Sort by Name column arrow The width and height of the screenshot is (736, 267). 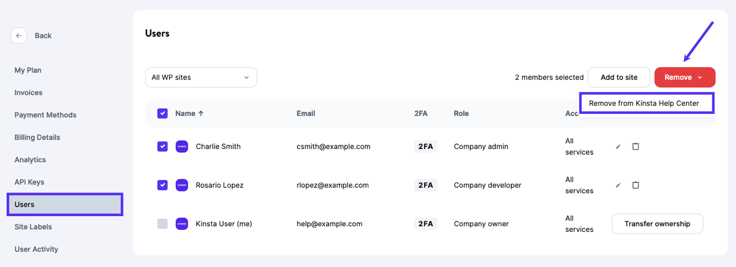tap(201, 113)
